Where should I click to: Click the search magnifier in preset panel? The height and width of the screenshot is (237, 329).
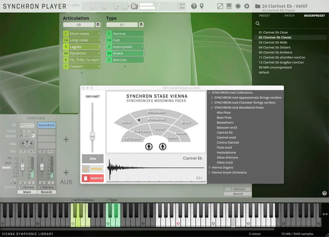258,24
